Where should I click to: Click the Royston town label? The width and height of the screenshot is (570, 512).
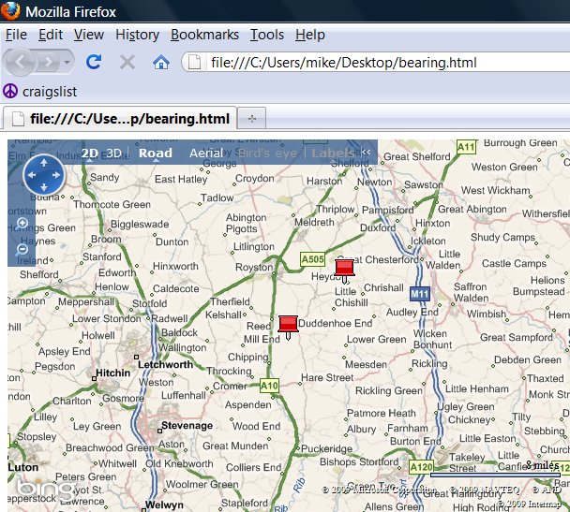pyautogui.click(x=254, y=267)
